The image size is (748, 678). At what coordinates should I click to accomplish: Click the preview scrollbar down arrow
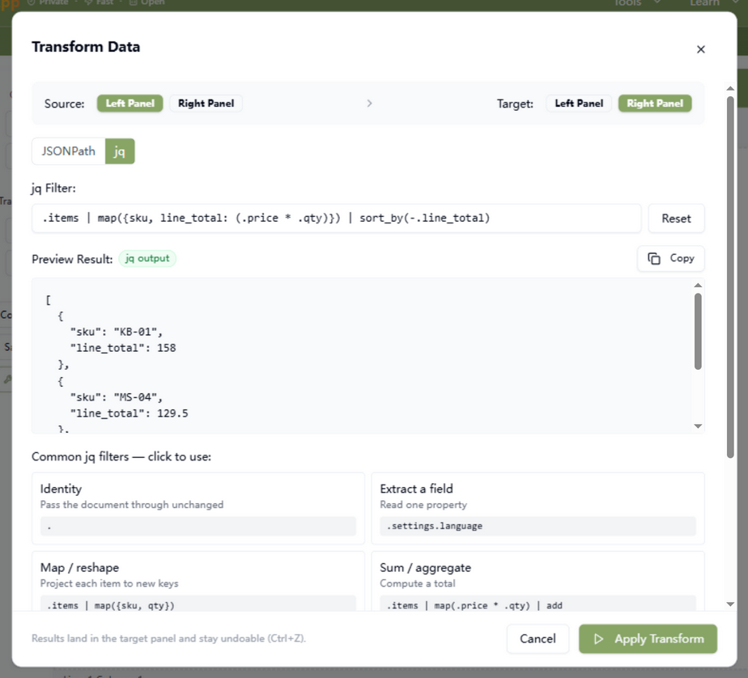click(698, 426)
